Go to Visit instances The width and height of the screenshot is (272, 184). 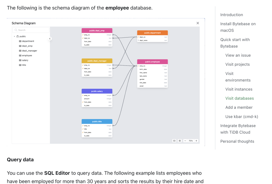click(239, 89)
